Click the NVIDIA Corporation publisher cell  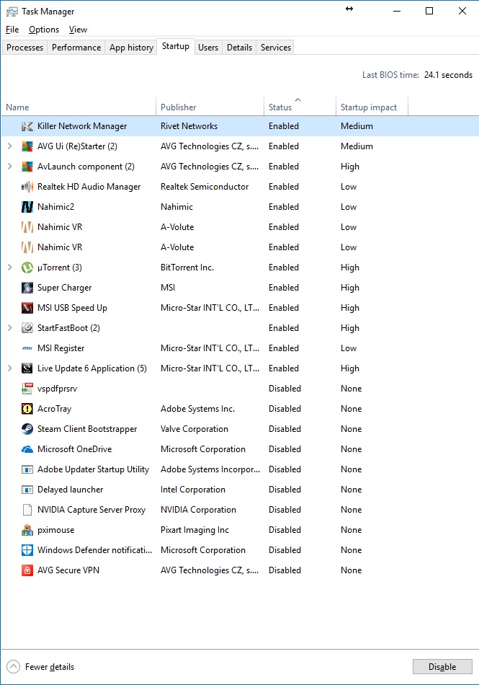pyautogui.click(x=198, y=509)
